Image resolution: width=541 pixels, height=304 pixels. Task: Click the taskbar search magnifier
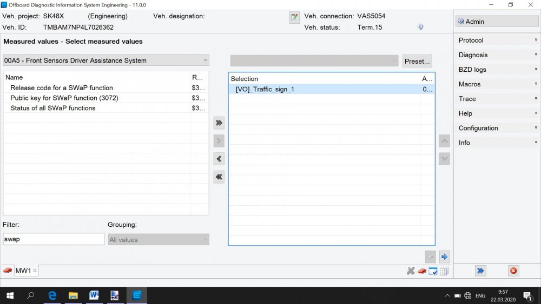(31, 295)
